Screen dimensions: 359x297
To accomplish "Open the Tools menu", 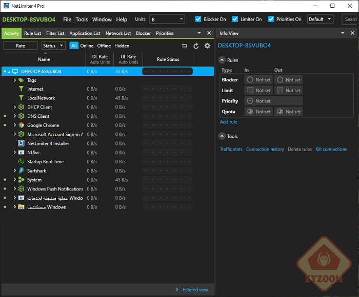I will click(x=82, y=19).
